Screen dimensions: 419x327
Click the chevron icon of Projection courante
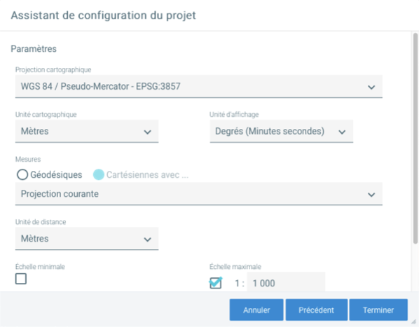pyautogui.click(x=371, y=195)
